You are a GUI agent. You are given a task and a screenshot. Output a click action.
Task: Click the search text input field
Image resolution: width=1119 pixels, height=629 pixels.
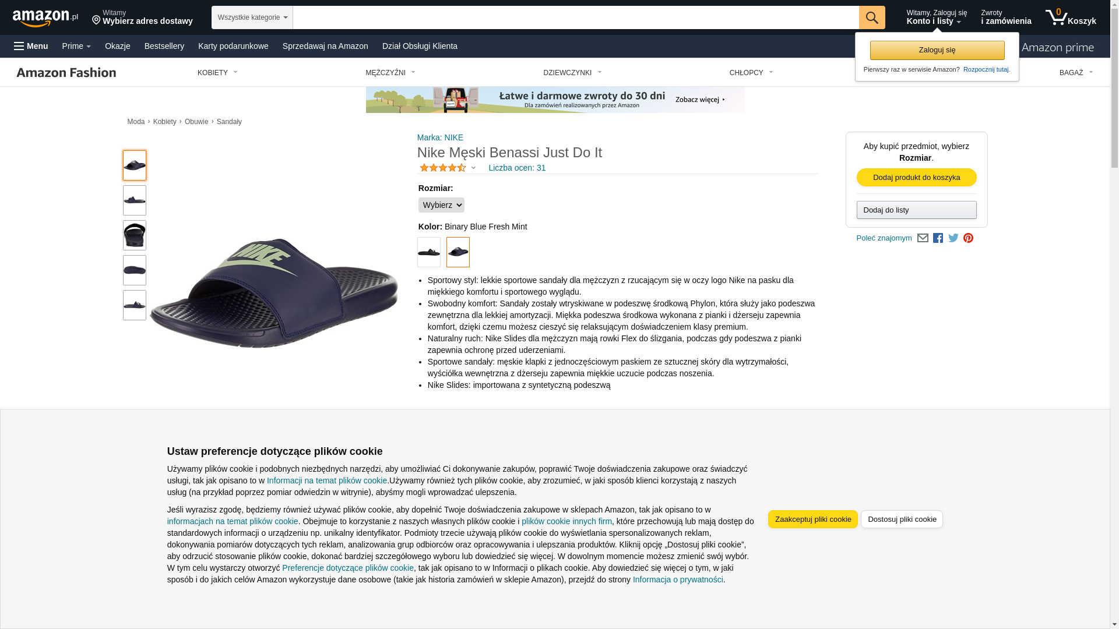pos(576,17)
